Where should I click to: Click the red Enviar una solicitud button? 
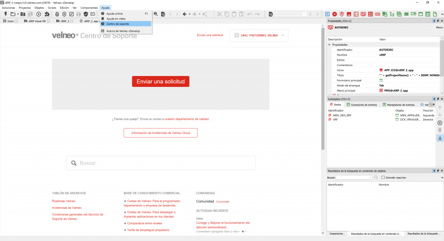160,81
